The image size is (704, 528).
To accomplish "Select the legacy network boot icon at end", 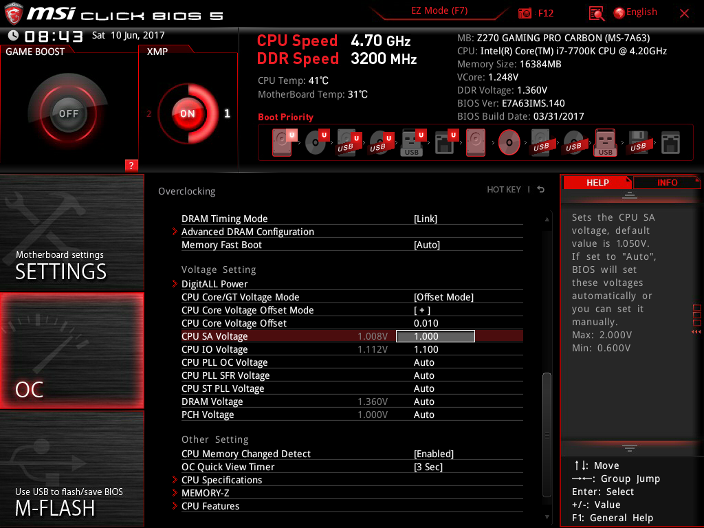I will [x=671, y=142].
